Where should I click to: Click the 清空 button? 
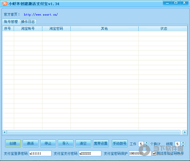[x=83, y=144]
